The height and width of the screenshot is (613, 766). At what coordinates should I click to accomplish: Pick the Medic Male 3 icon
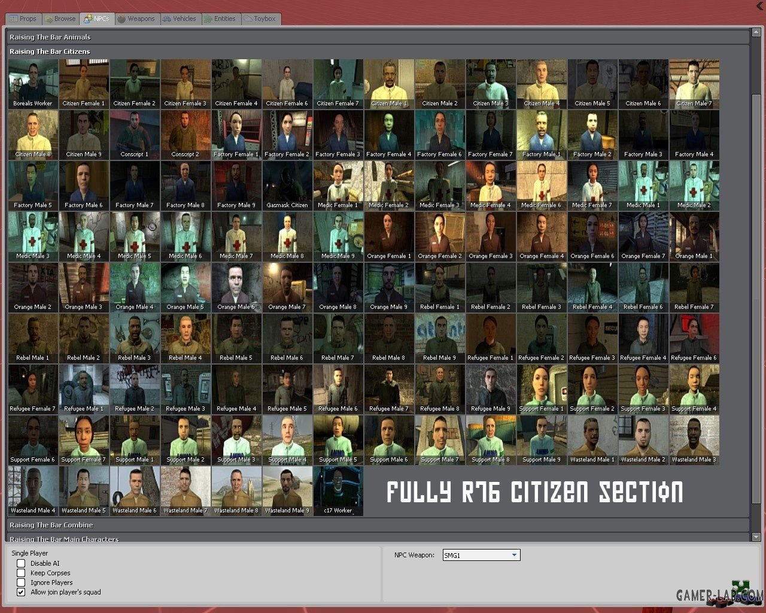pos(33,236)
